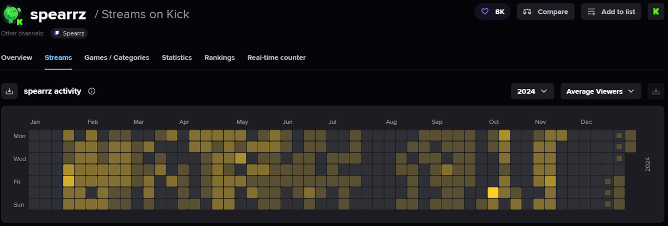Image resolution: width=668 pixels, height=226 pixels.
Task: Open the Rankings tab
Action: (219, 58)
